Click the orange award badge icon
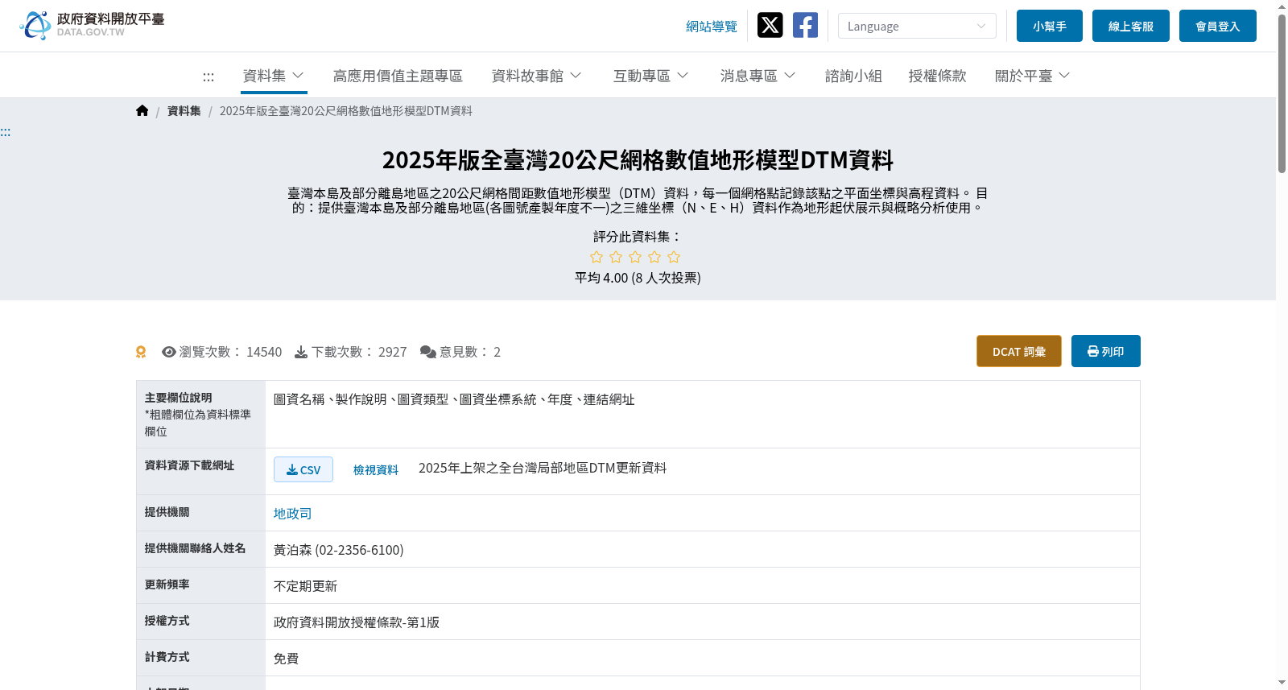The width and height of the screenshot is (1288, 690). pyautogui.click(x=141, y=352)
